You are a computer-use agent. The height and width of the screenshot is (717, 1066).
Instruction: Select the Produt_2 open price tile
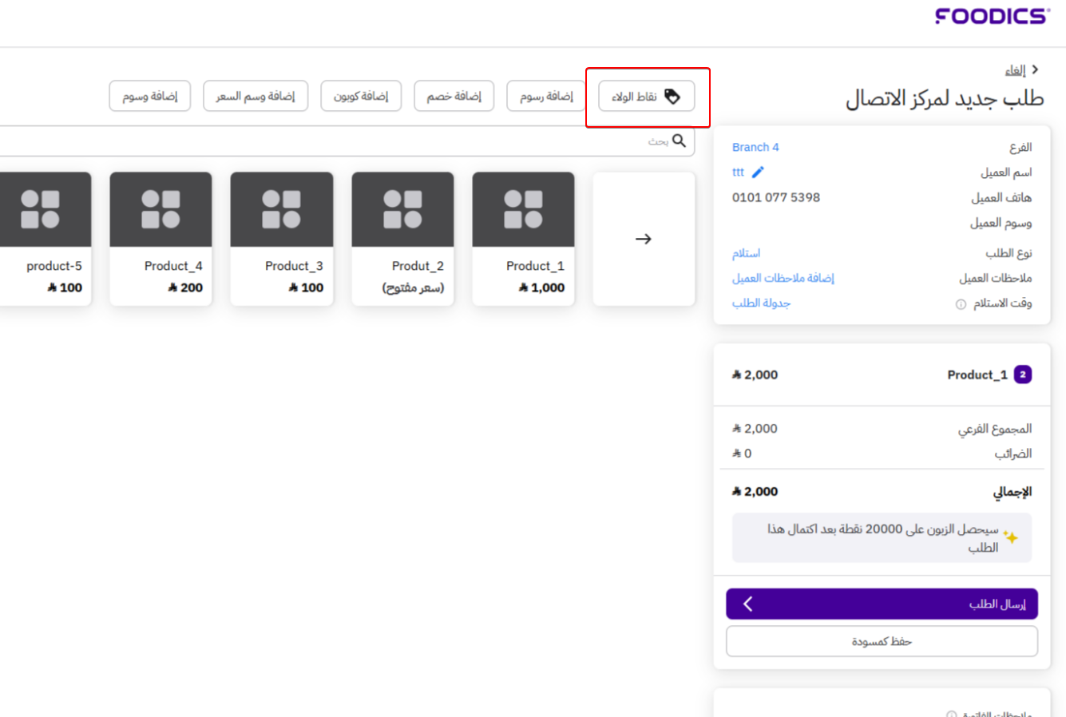[x=402, y=239]
